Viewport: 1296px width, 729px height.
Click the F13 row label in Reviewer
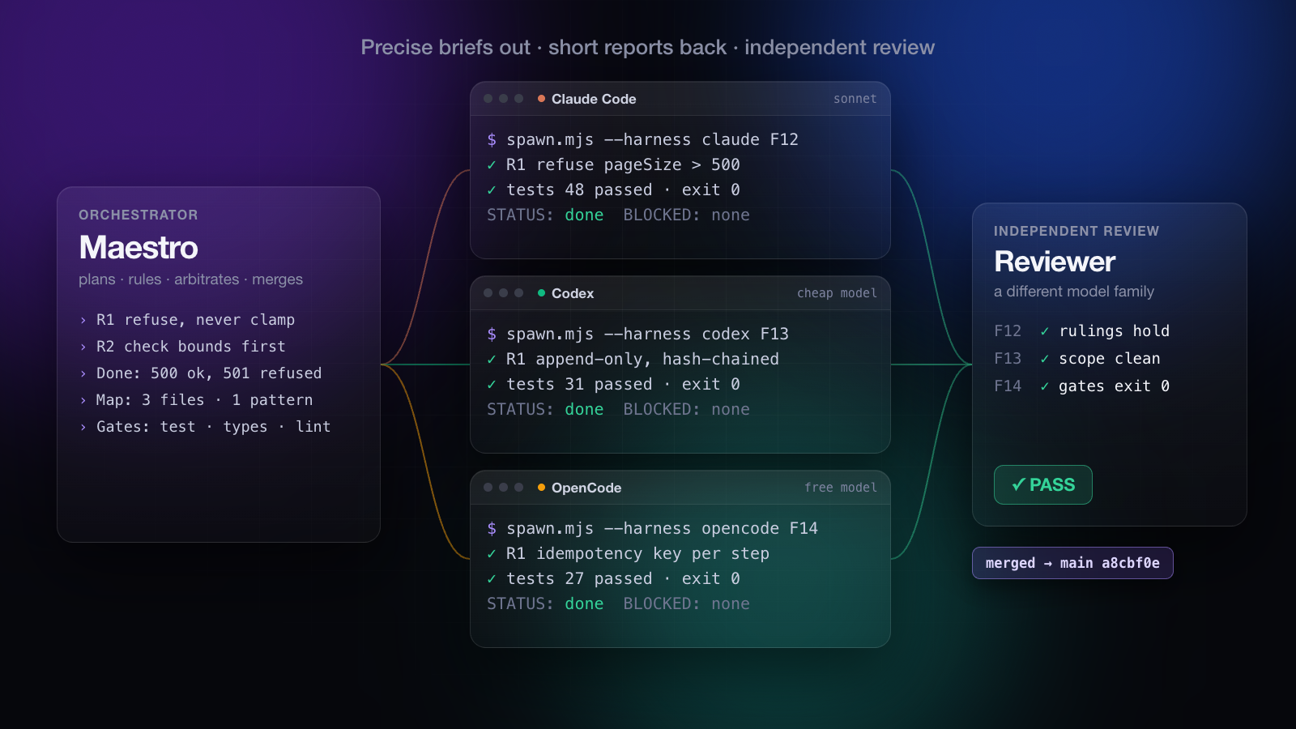tap(1008, 359)
